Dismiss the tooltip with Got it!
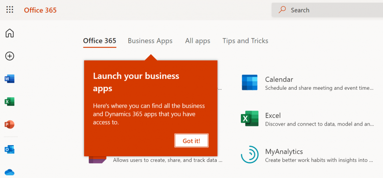The height and width of the screenshot is (178, 383). tap(191, 141)
